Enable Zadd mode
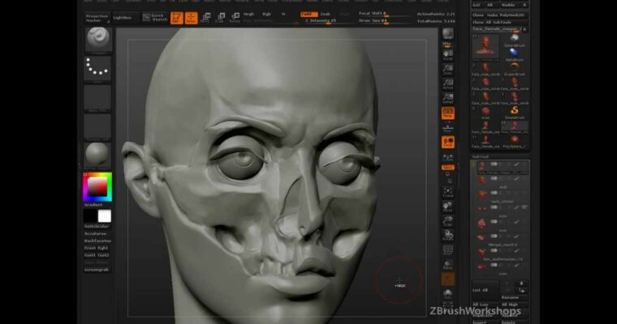This screenshot has height=324, width=617. tap(308, 14)
